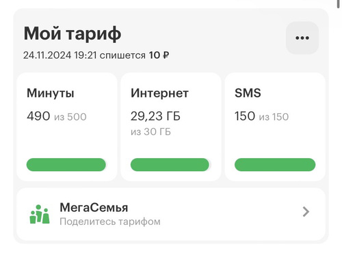The height and width of the screenshot is (257, 342).
Task: Tap the green MegaFamily people icon
Action: [40, 214]
